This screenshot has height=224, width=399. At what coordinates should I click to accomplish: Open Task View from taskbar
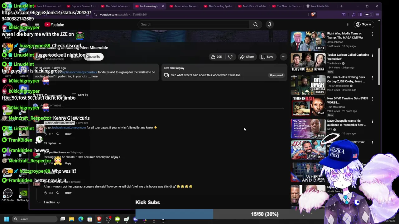(63, 219)
